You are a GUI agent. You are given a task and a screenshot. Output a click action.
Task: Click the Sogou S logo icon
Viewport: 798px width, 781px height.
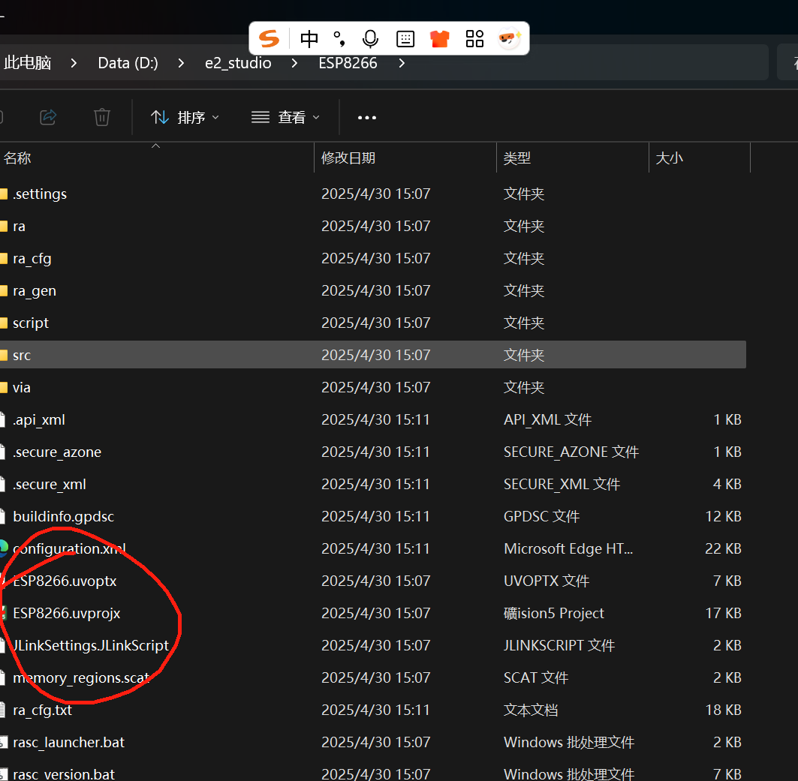click(270, 39)
